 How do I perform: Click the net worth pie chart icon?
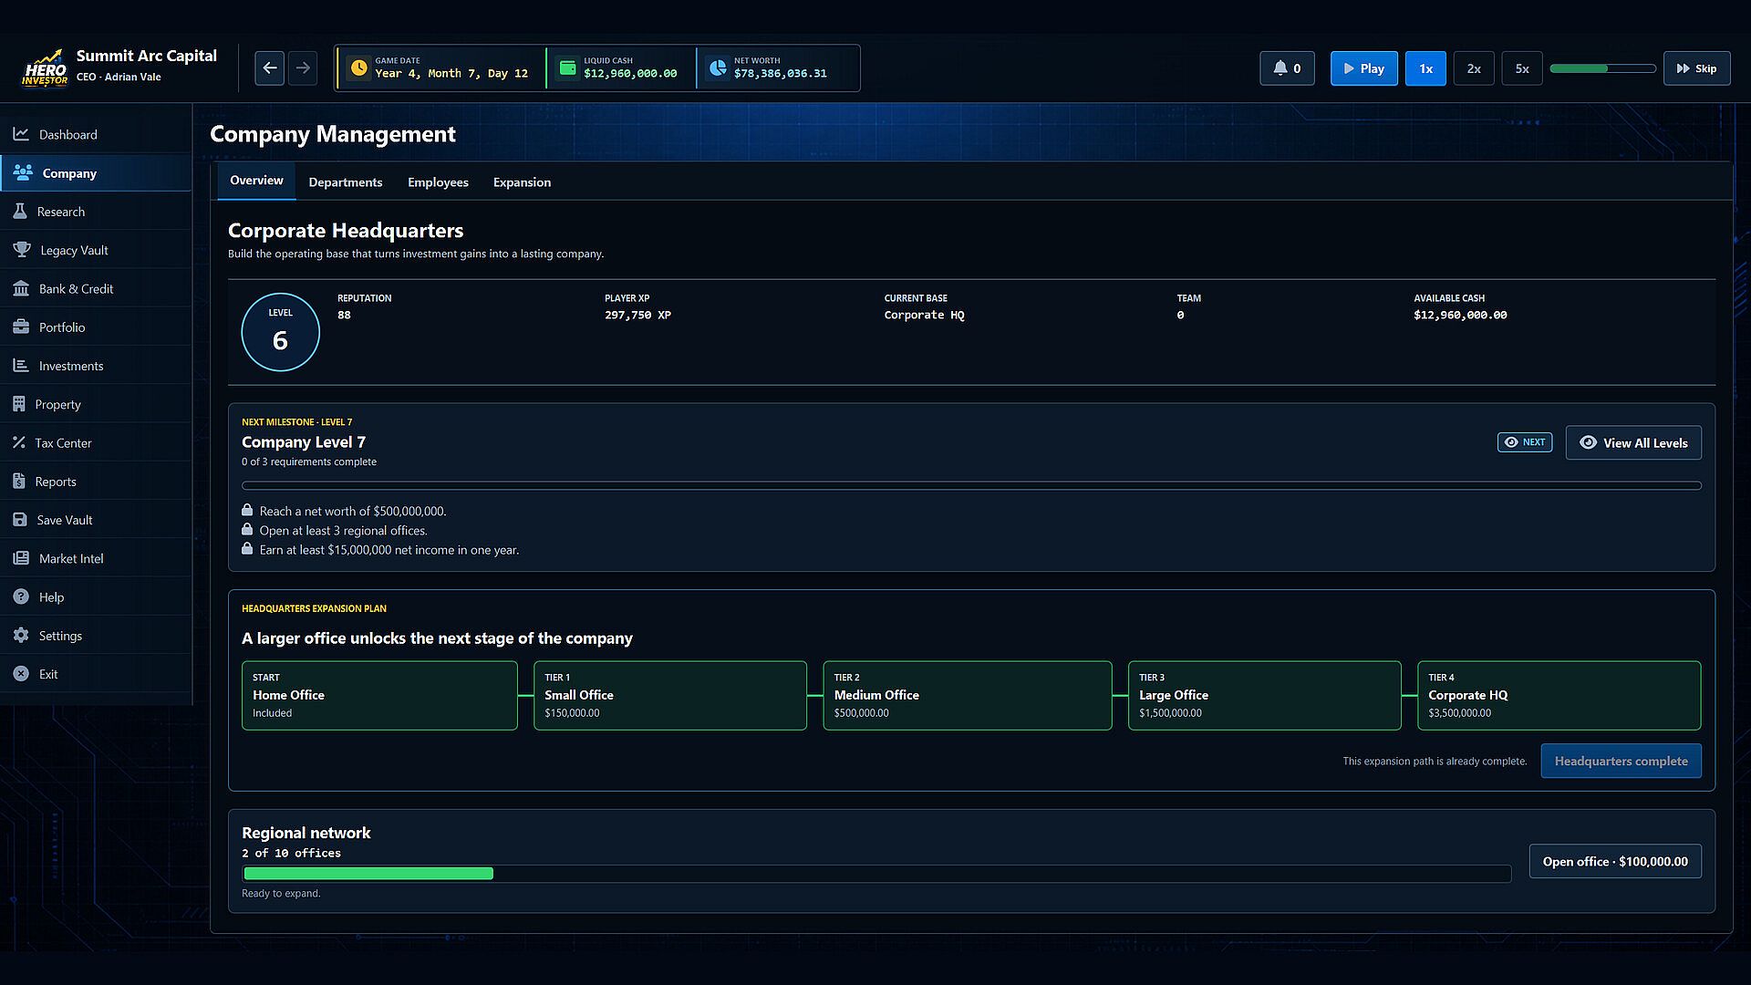point(718,68)
